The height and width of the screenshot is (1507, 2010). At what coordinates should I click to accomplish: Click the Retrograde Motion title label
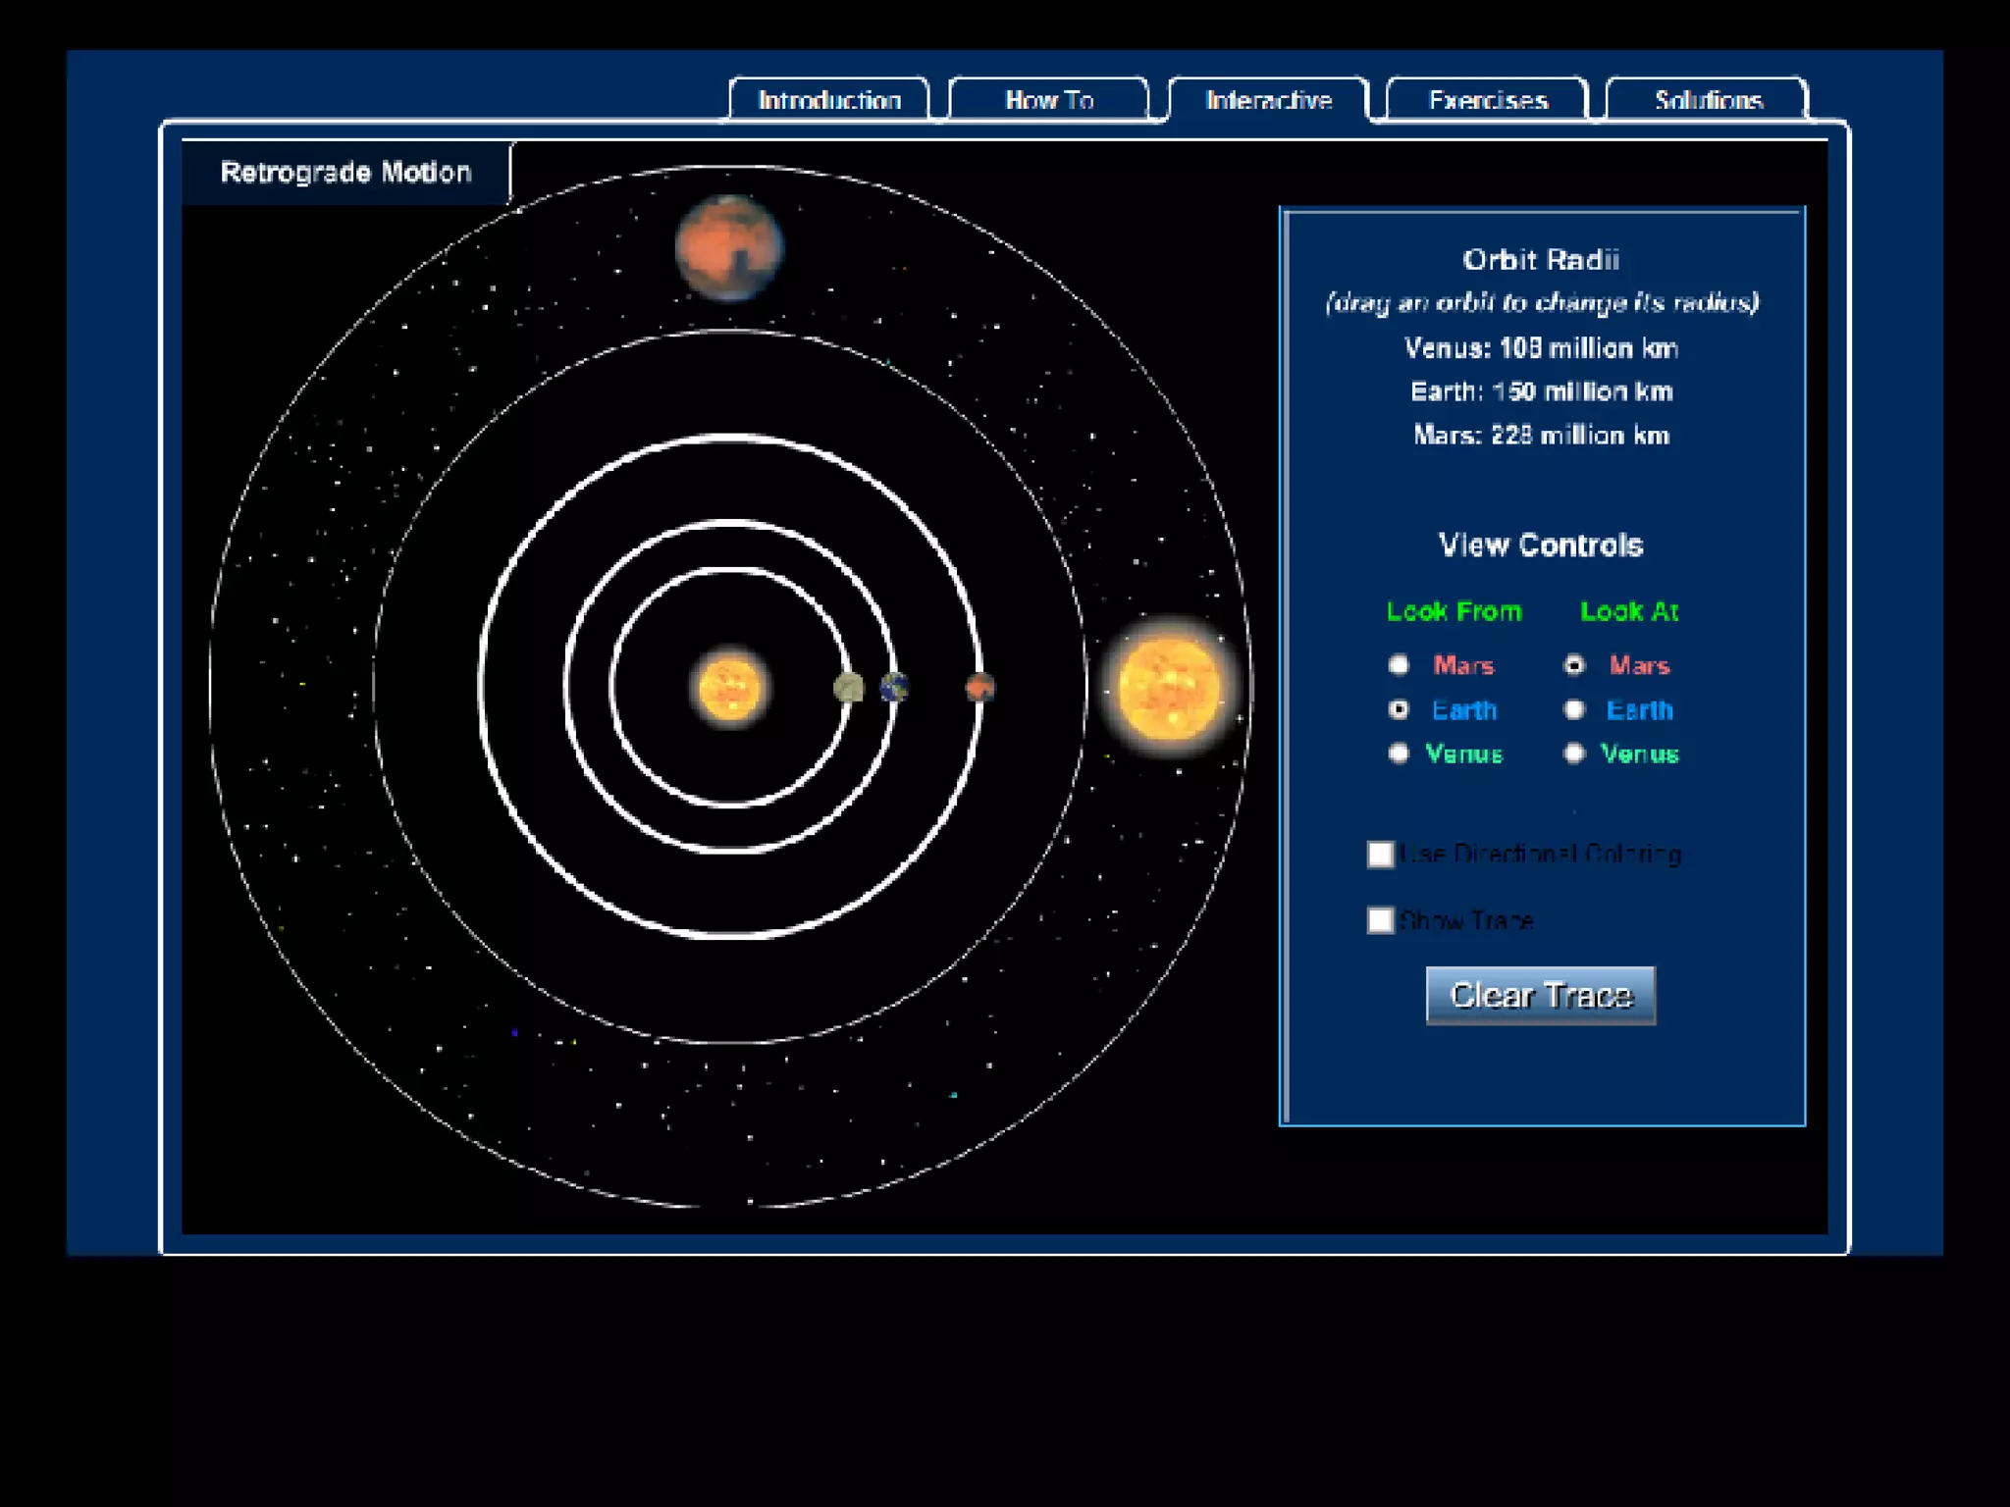point(345,173)
